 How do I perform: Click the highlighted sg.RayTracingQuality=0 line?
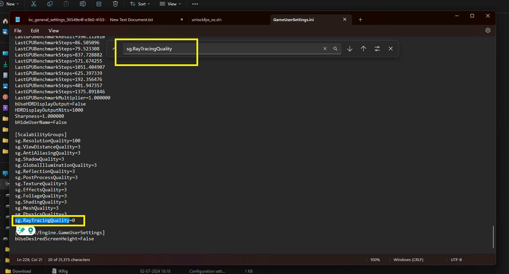pyautogui.click(x=45, y=221)
